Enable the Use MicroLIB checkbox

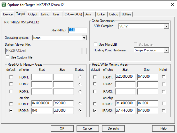point(95,44)
